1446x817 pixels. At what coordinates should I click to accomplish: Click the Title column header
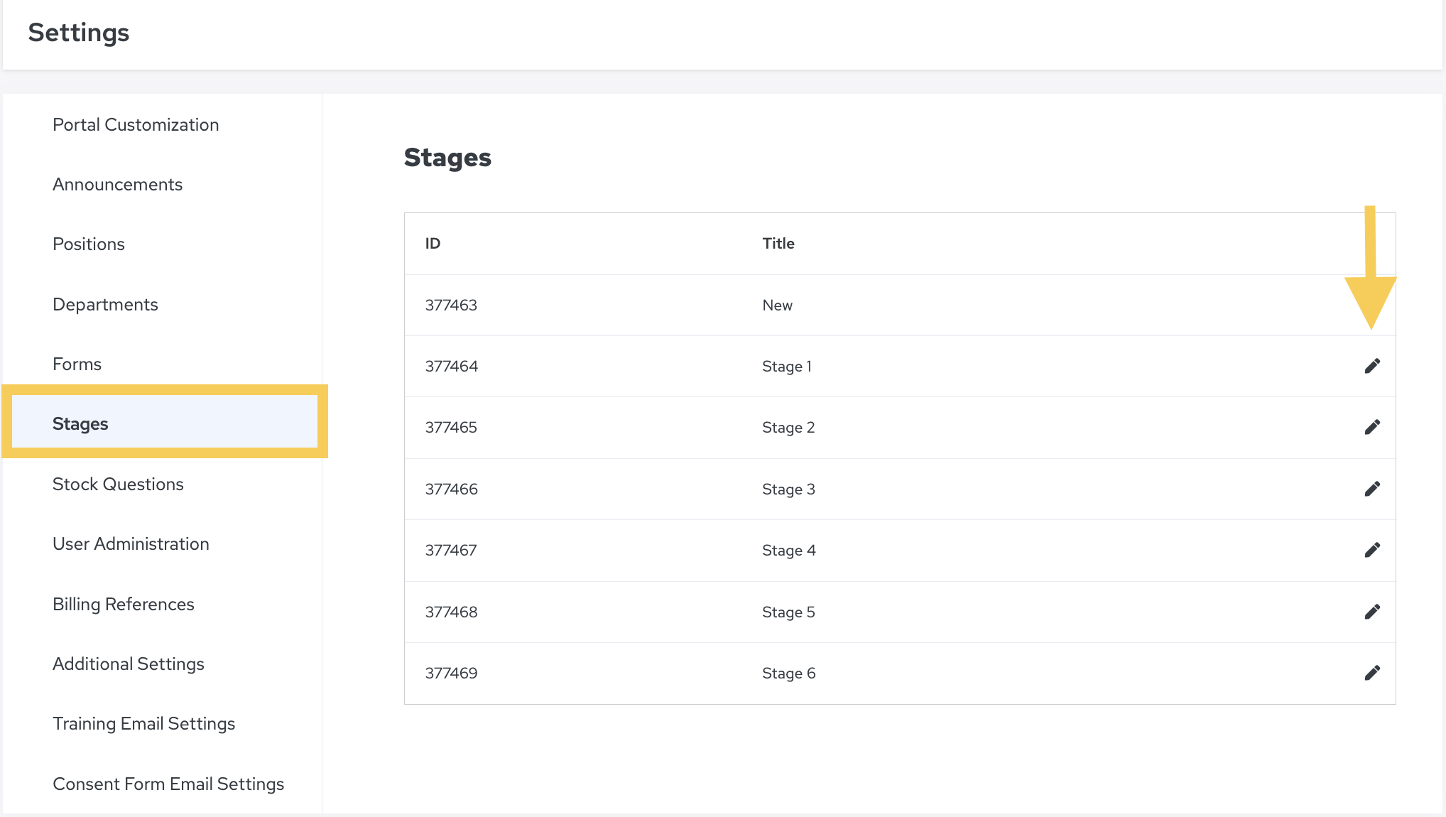tap(778, 244)
